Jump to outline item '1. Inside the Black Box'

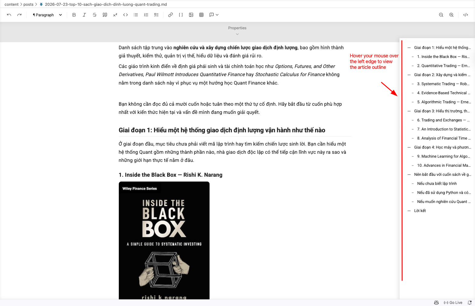pyautogui.click(x=443, y=56)
